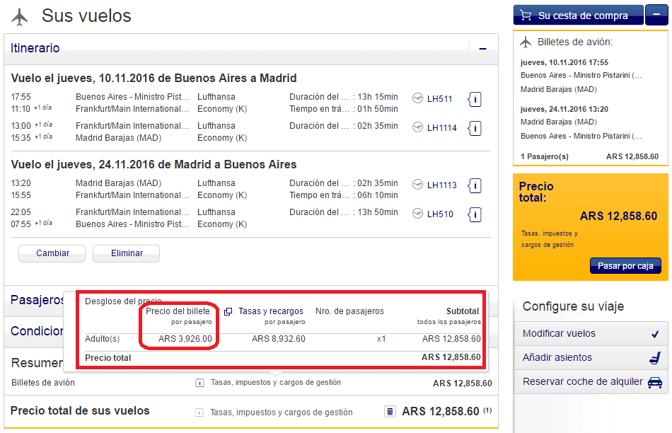Select Modificar vuelos option
This screenshot has width=672, height=433.
click(x=591, y=333)
